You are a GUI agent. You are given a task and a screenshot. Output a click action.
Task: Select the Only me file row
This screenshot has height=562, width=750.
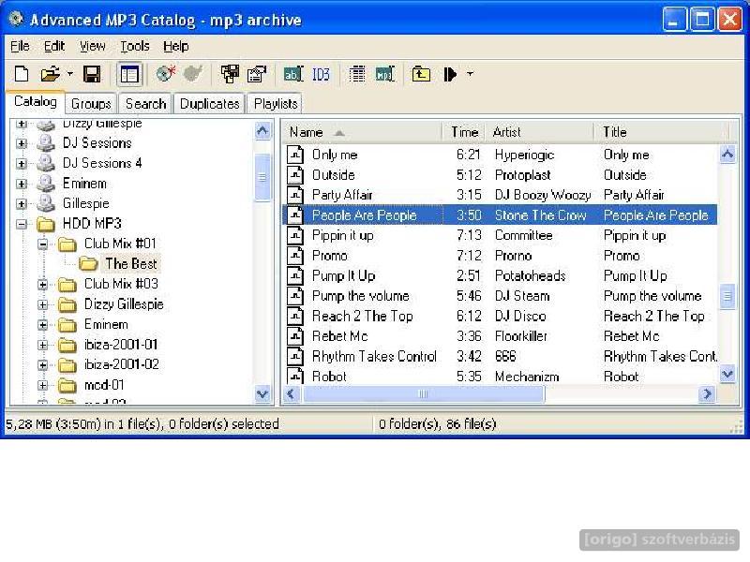(500, 155)
